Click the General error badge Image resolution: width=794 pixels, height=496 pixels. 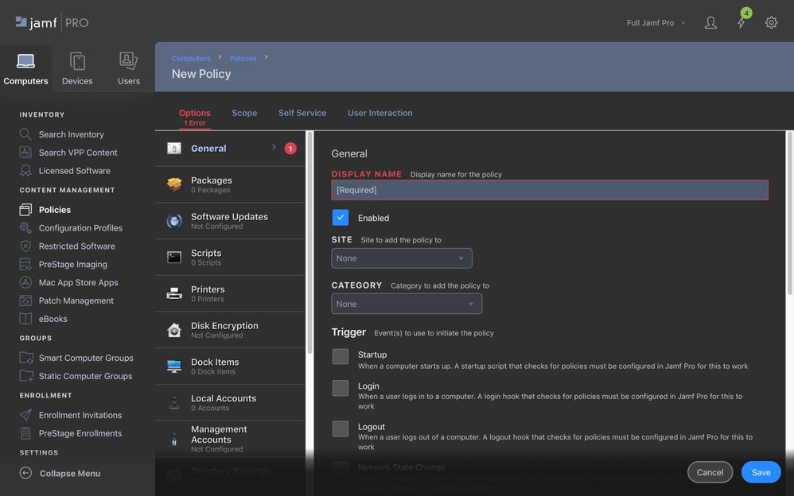290,149
